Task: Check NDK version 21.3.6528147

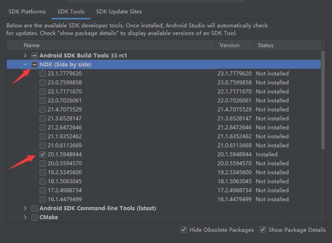Action: coord(43,119)
